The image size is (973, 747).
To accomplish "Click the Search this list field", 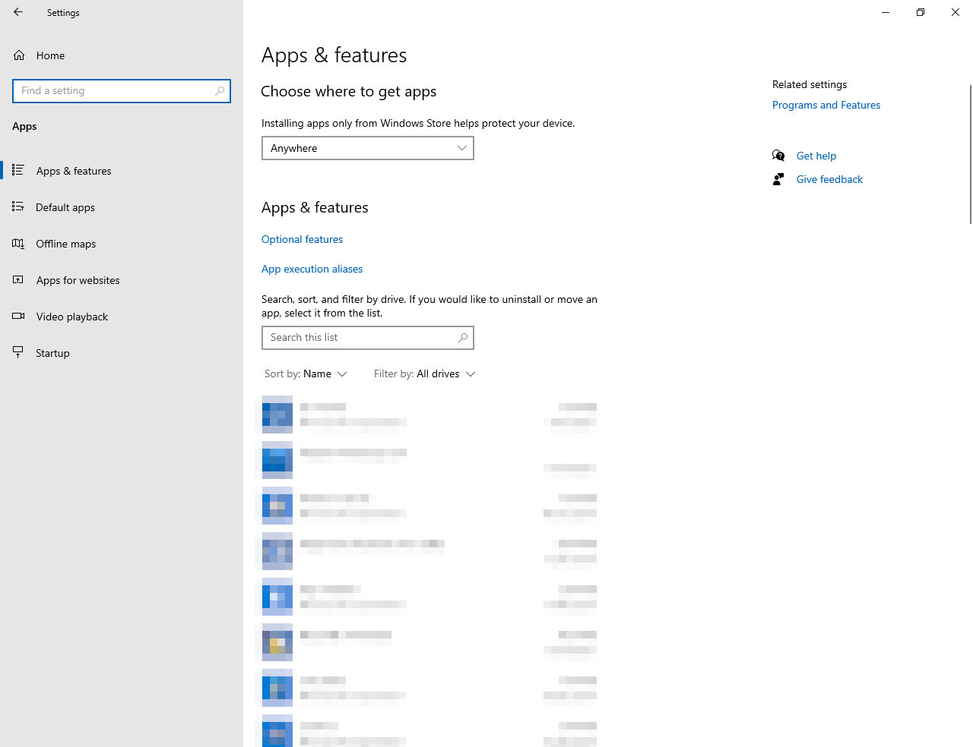I will (357, 338).
